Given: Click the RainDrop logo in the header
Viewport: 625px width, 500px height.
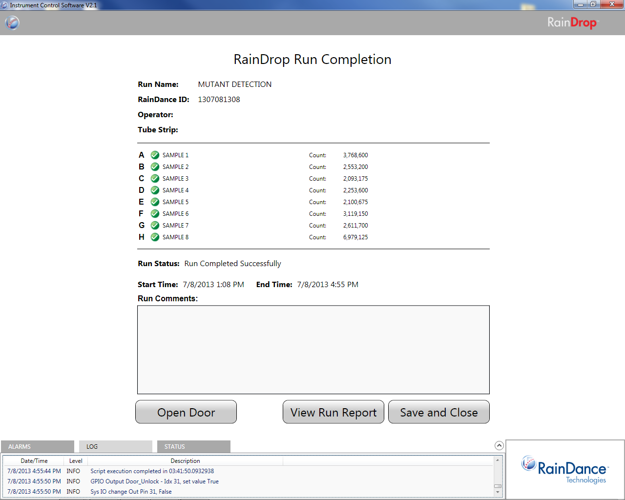Looking at the screenshot, I should pos(572,22).
